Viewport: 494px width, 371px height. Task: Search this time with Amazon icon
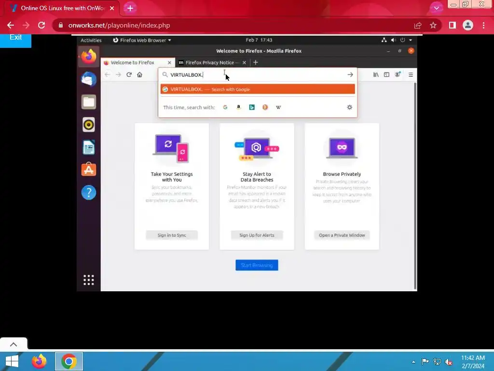click(x=238, y=107)
